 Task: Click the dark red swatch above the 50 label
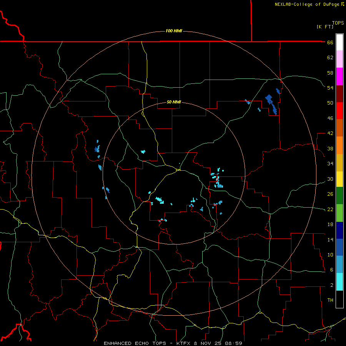[339, 94]
